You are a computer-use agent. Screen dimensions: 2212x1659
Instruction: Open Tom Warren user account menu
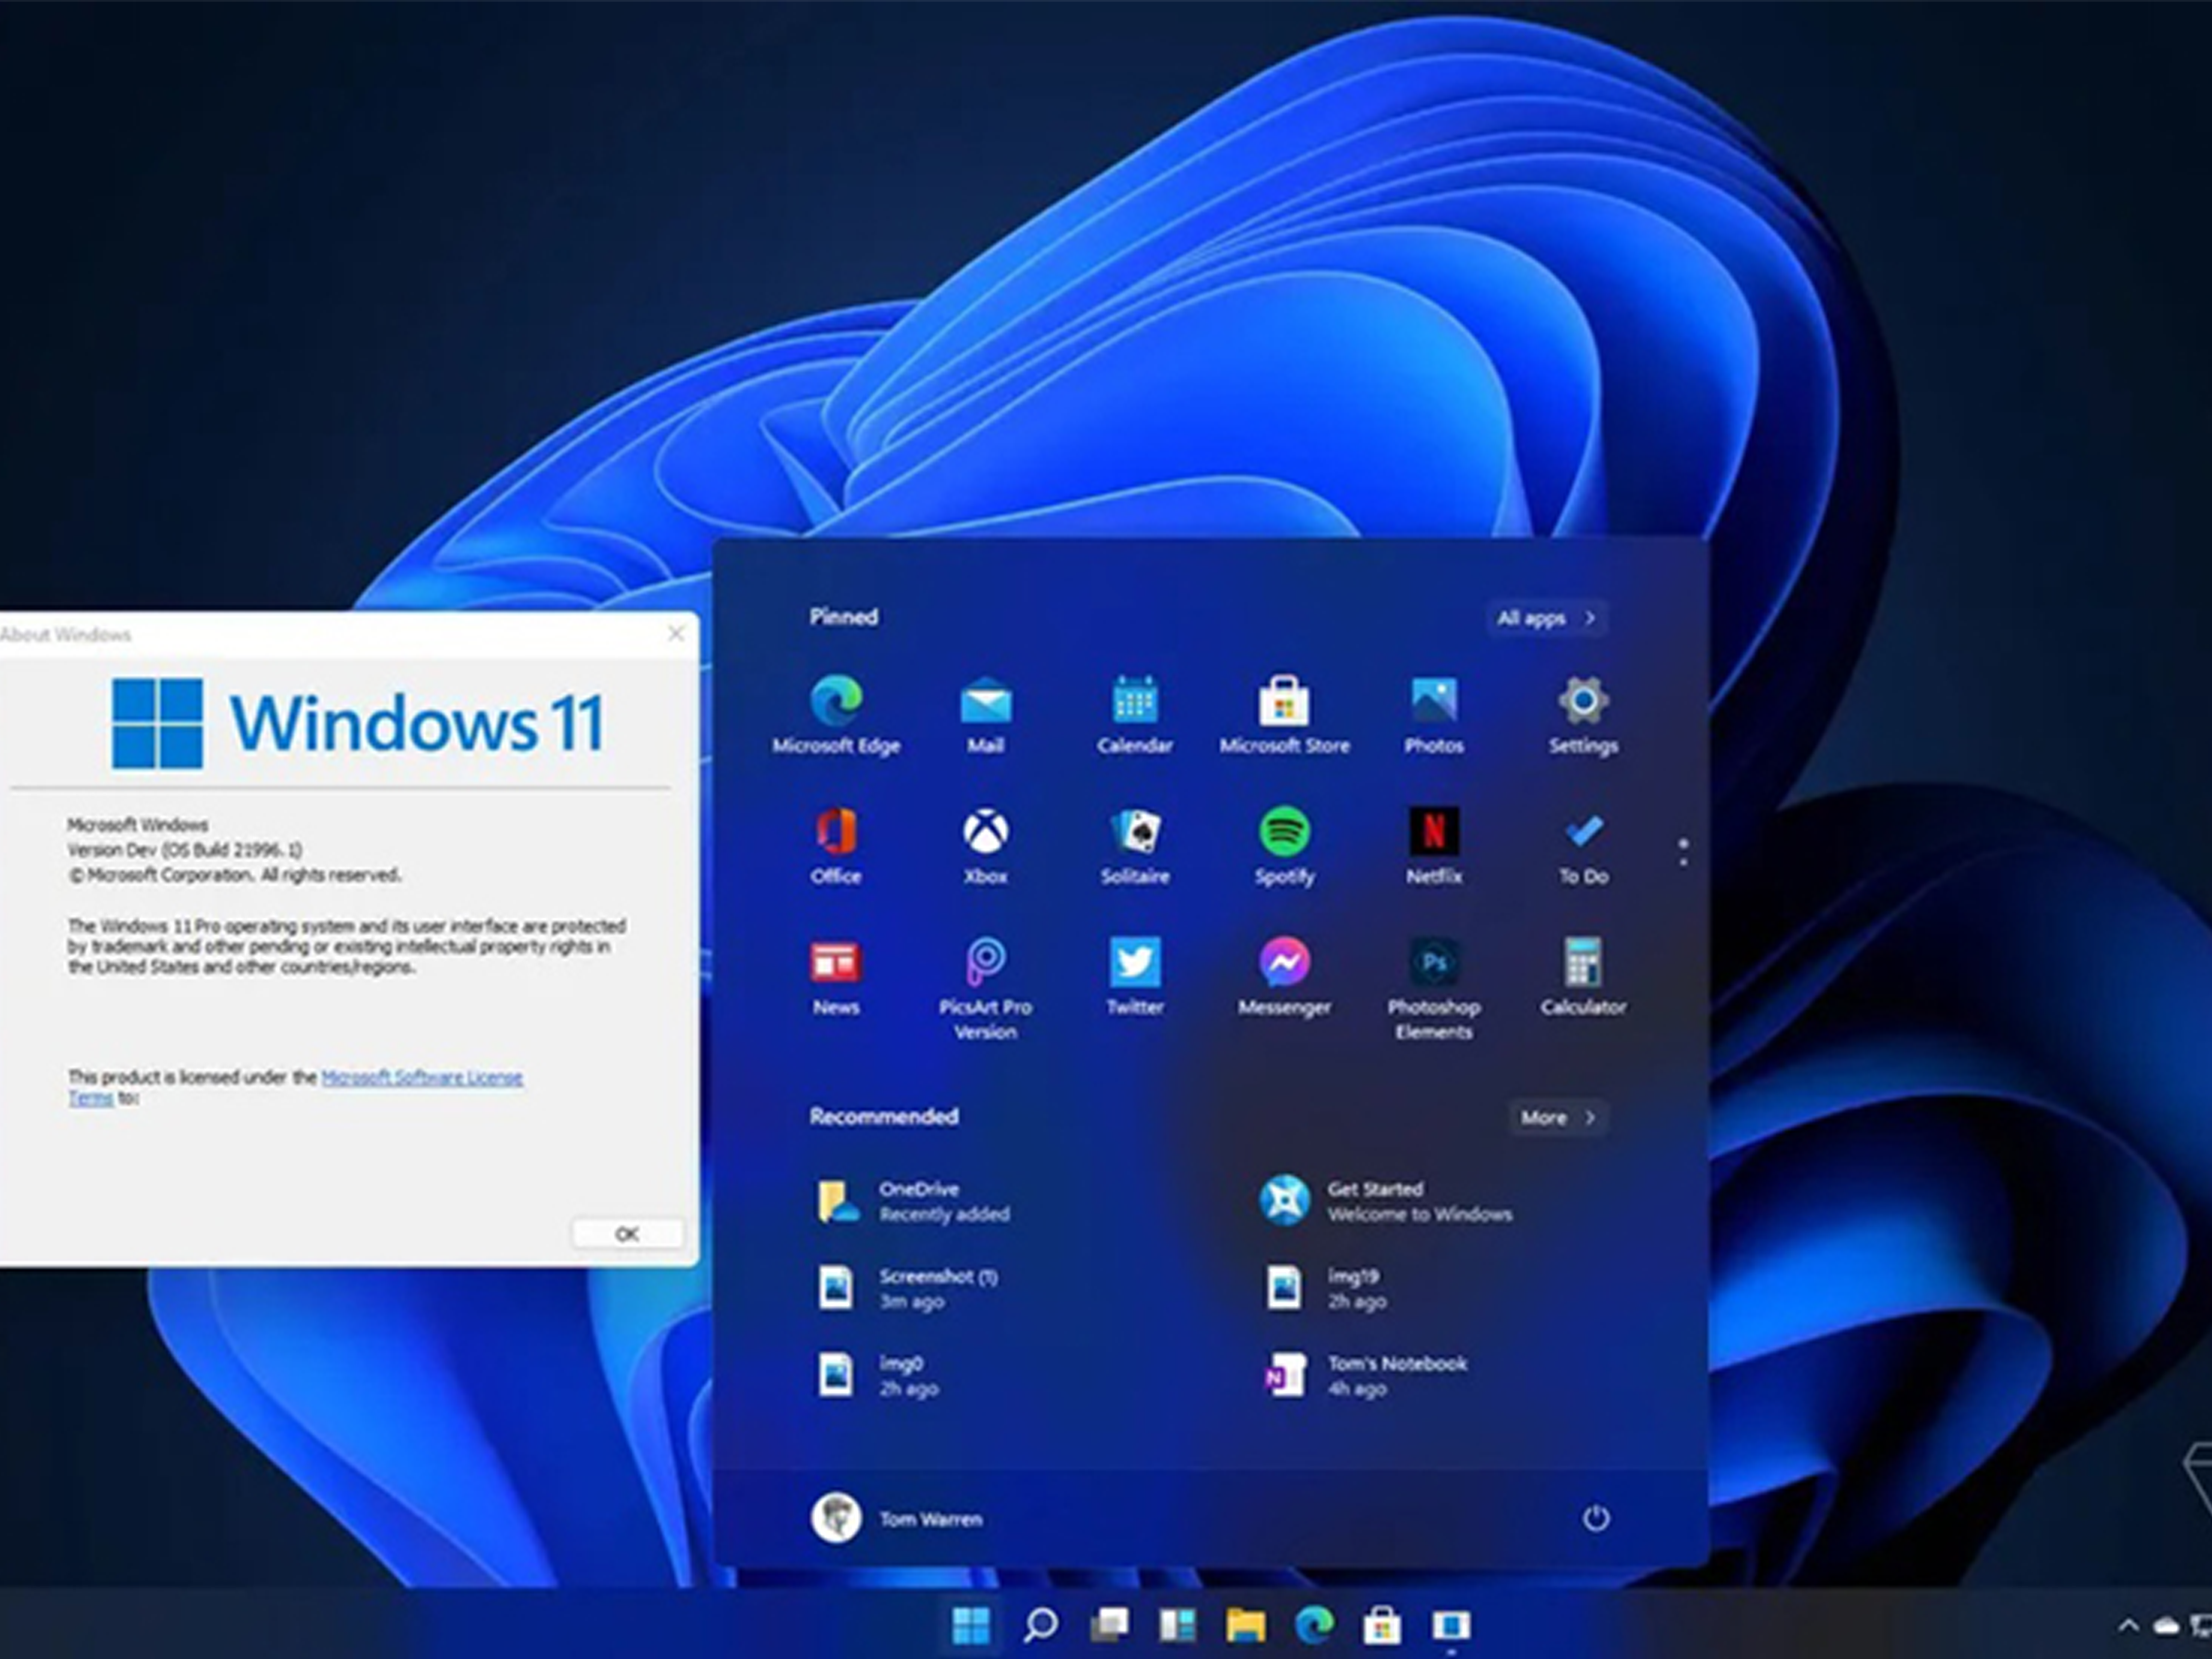[x=896, y=1519]
